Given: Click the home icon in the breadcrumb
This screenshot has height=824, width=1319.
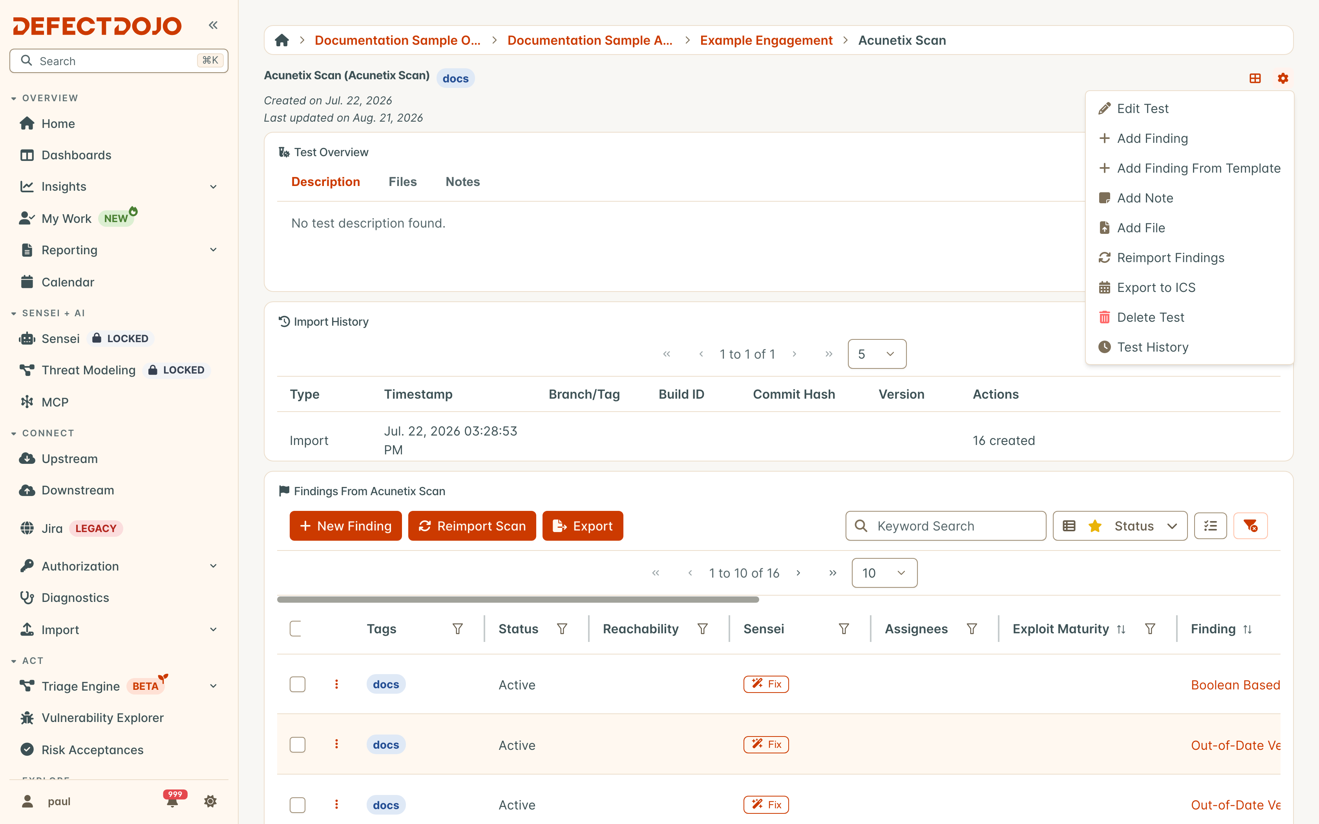Looking at the screenshot, I should (282, 40).
